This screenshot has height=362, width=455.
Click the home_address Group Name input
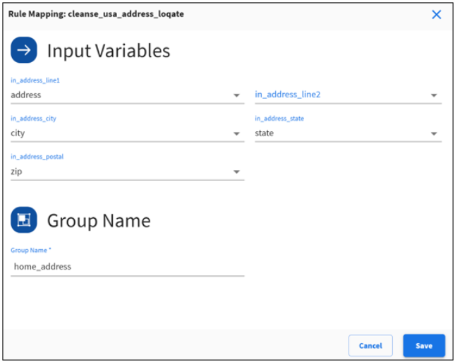pyautogui.click(x=127, y=267)
